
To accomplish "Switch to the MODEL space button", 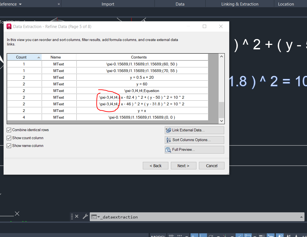I will pyautogui.click(x=158, y=236).
